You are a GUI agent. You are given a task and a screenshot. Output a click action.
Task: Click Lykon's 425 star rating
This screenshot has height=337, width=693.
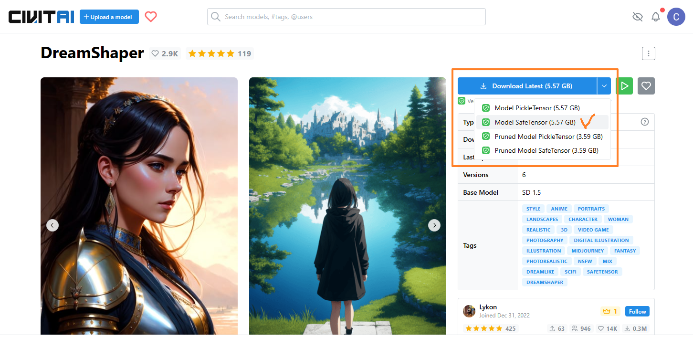click(490, 328)
